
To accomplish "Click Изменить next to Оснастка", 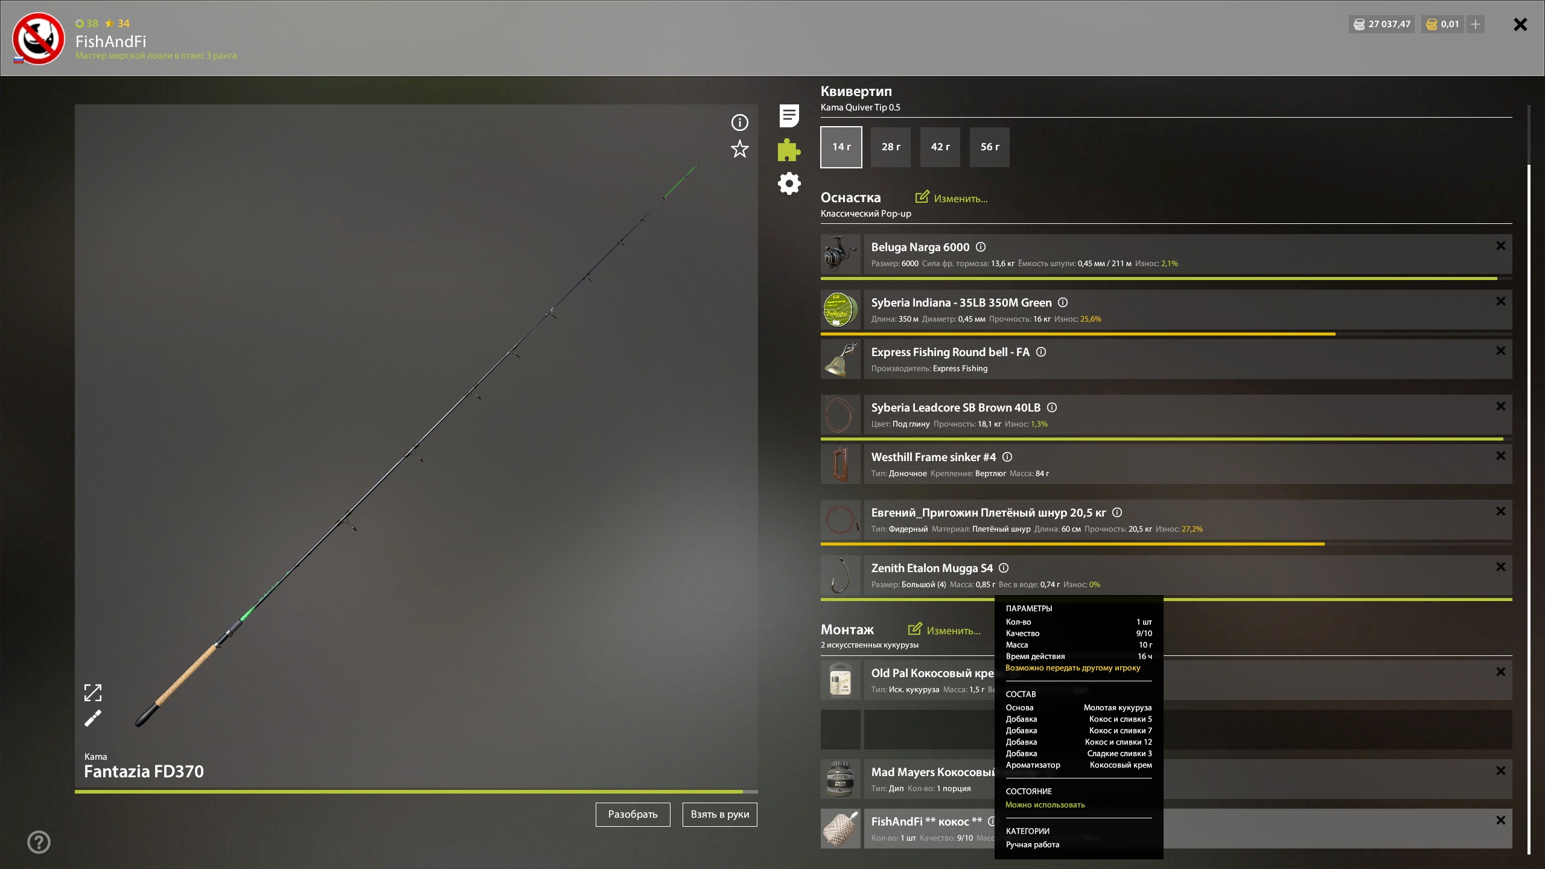I will 952,198.
